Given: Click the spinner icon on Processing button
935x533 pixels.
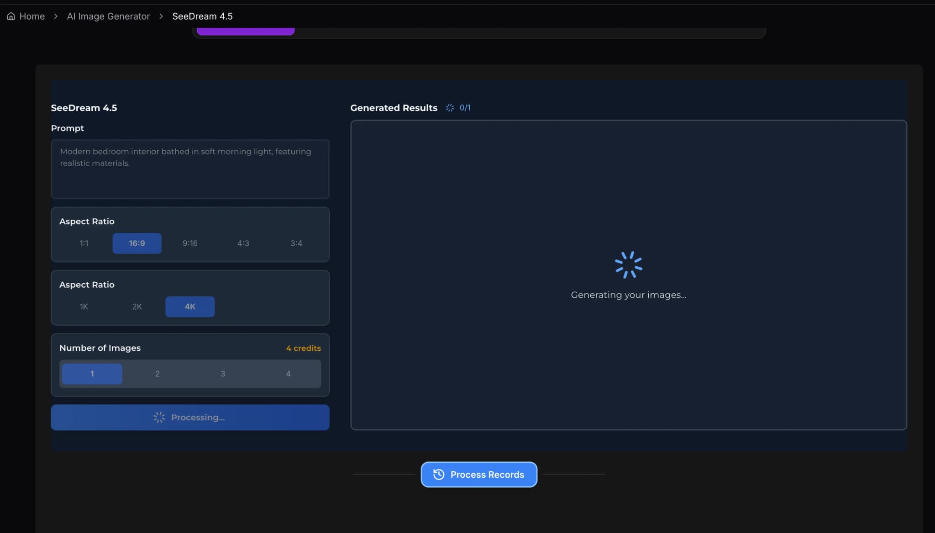Looking at the screenshot, I should point(159,417).
